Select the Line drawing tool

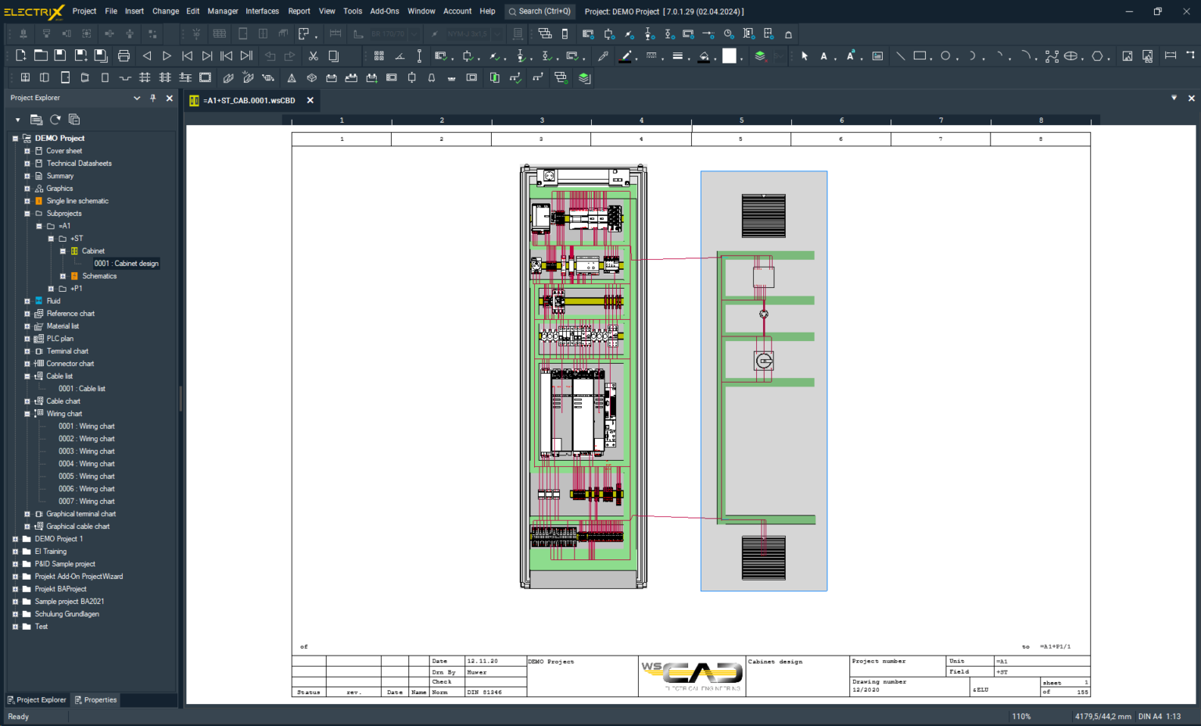coord(900,56)
